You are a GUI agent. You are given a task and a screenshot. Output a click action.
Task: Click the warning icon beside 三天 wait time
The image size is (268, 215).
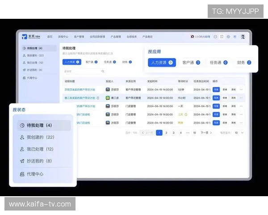[x=186, y=114]
